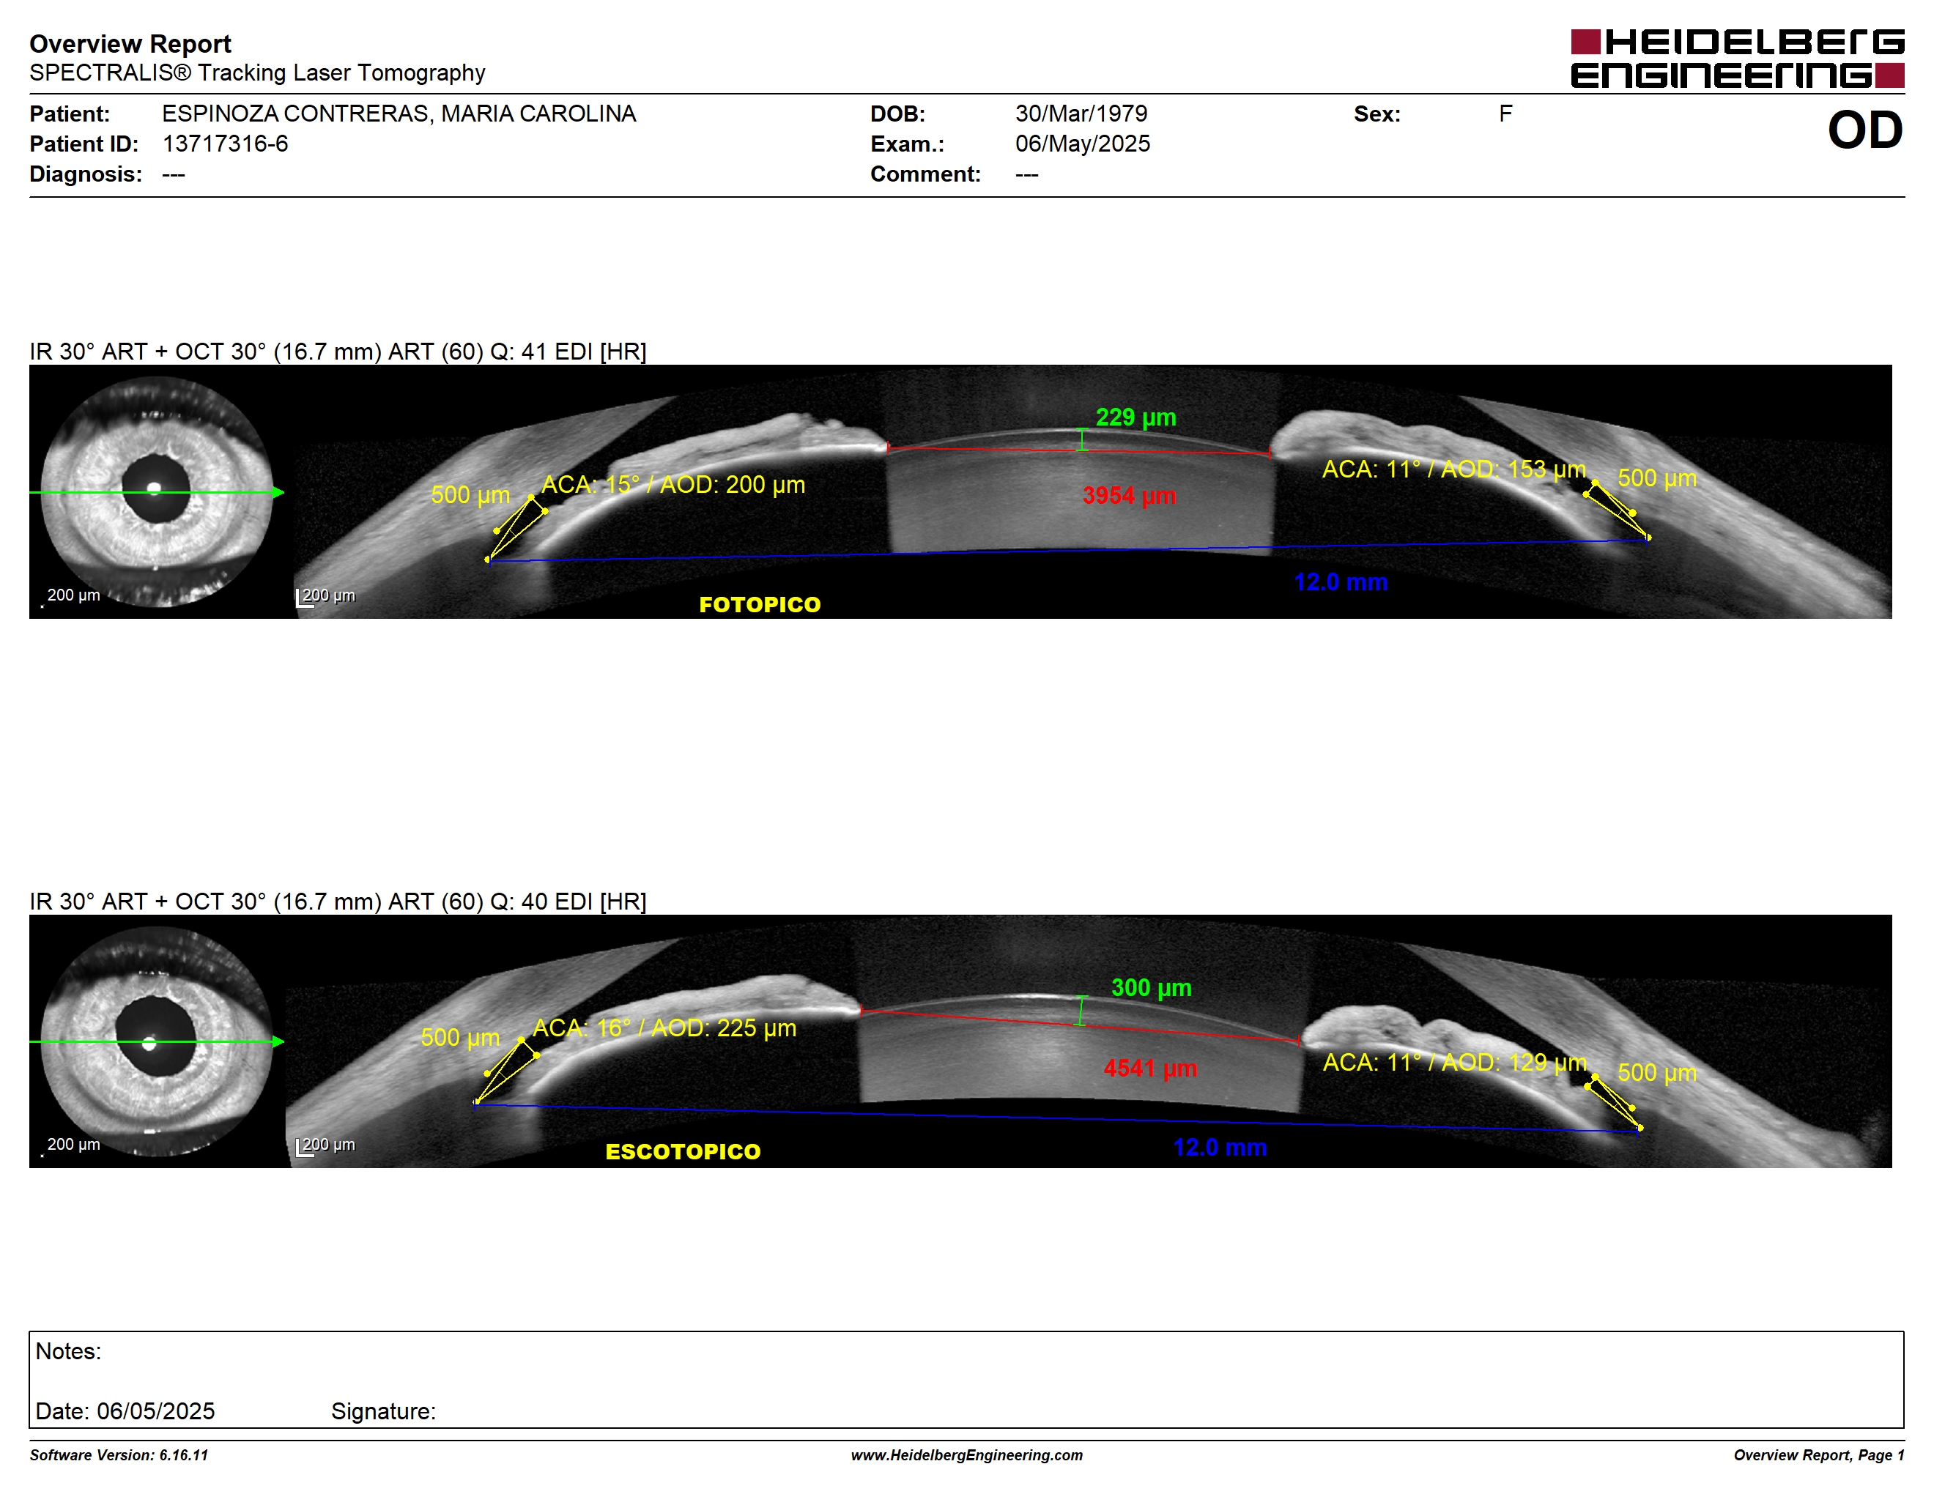Click the Heidelberg Engineering logo
This screenshot has height=1494, width=1934.
point(1736,59)
